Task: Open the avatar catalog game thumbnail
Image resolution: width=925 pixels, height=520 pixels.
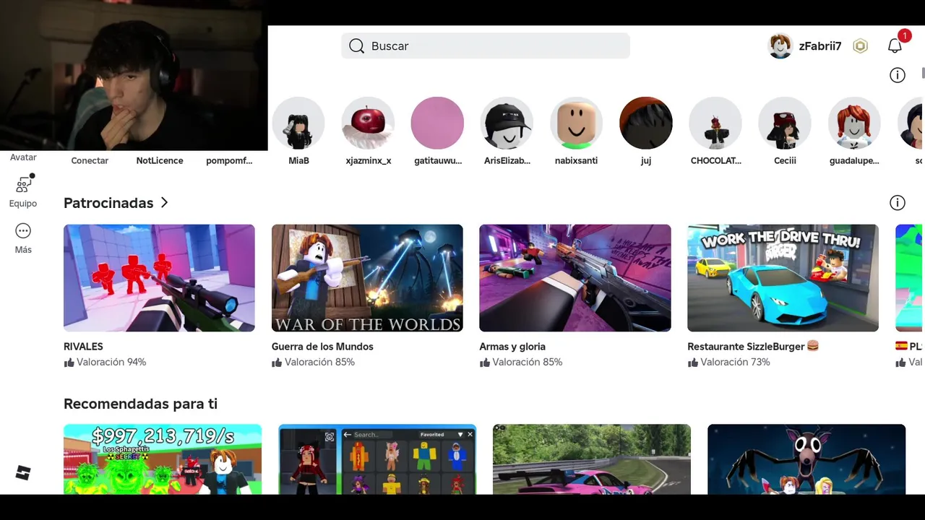Action: coord(377,459)
